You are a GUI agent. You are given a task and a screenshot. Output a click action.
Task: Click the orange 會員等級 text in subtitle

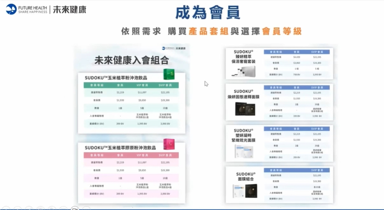click(282, 31)
